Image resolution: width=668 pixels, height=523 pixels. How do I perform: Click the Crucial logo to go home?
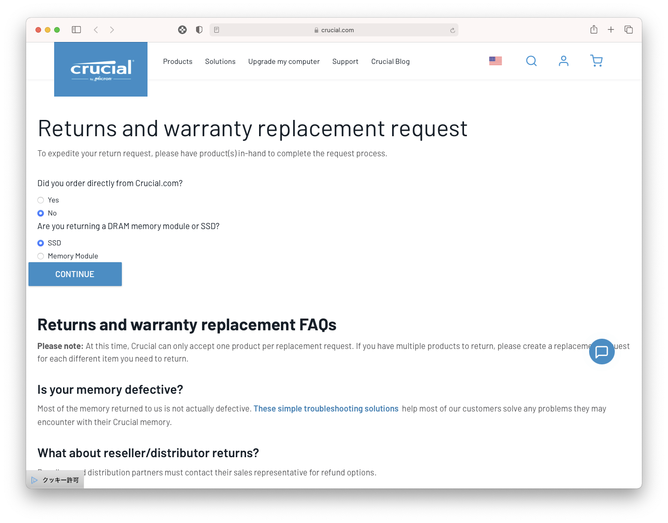click(x=101, y=70)
